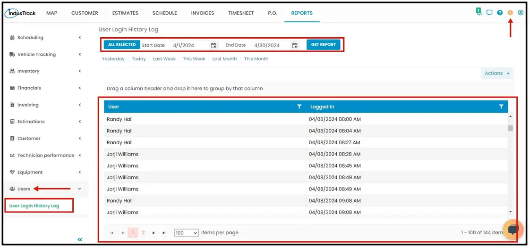Collapse the Users section chevron
The image size is (529, 247).
click(80, 189)
